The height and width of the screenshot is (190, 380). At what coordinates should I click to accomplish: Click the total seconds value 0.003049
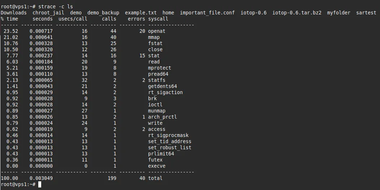(x=41, y=178)
